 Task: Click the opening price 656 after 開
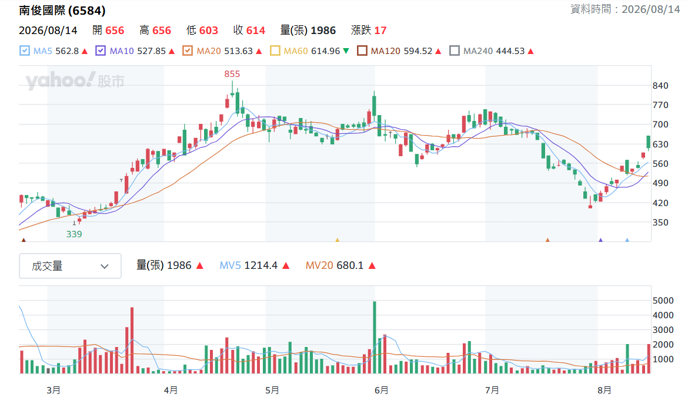115,31
